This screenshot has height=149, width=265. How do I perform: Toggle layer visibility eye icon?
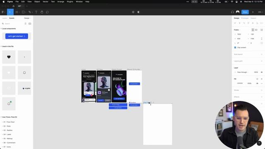(x=262, y=72)
